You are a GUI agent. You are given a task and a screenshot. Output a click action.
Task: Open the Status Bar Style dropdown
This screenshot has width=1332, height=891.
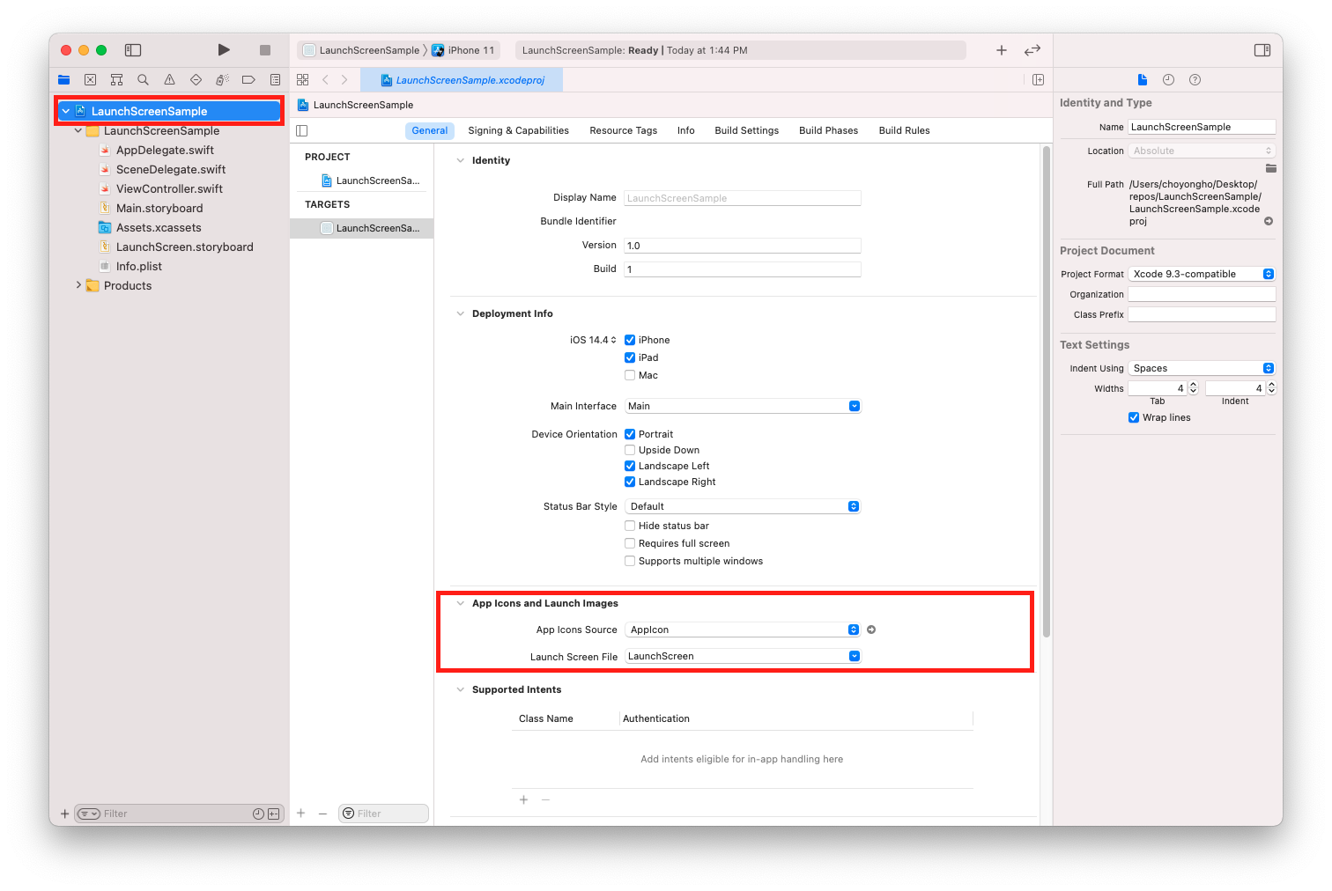click(743, 506)
